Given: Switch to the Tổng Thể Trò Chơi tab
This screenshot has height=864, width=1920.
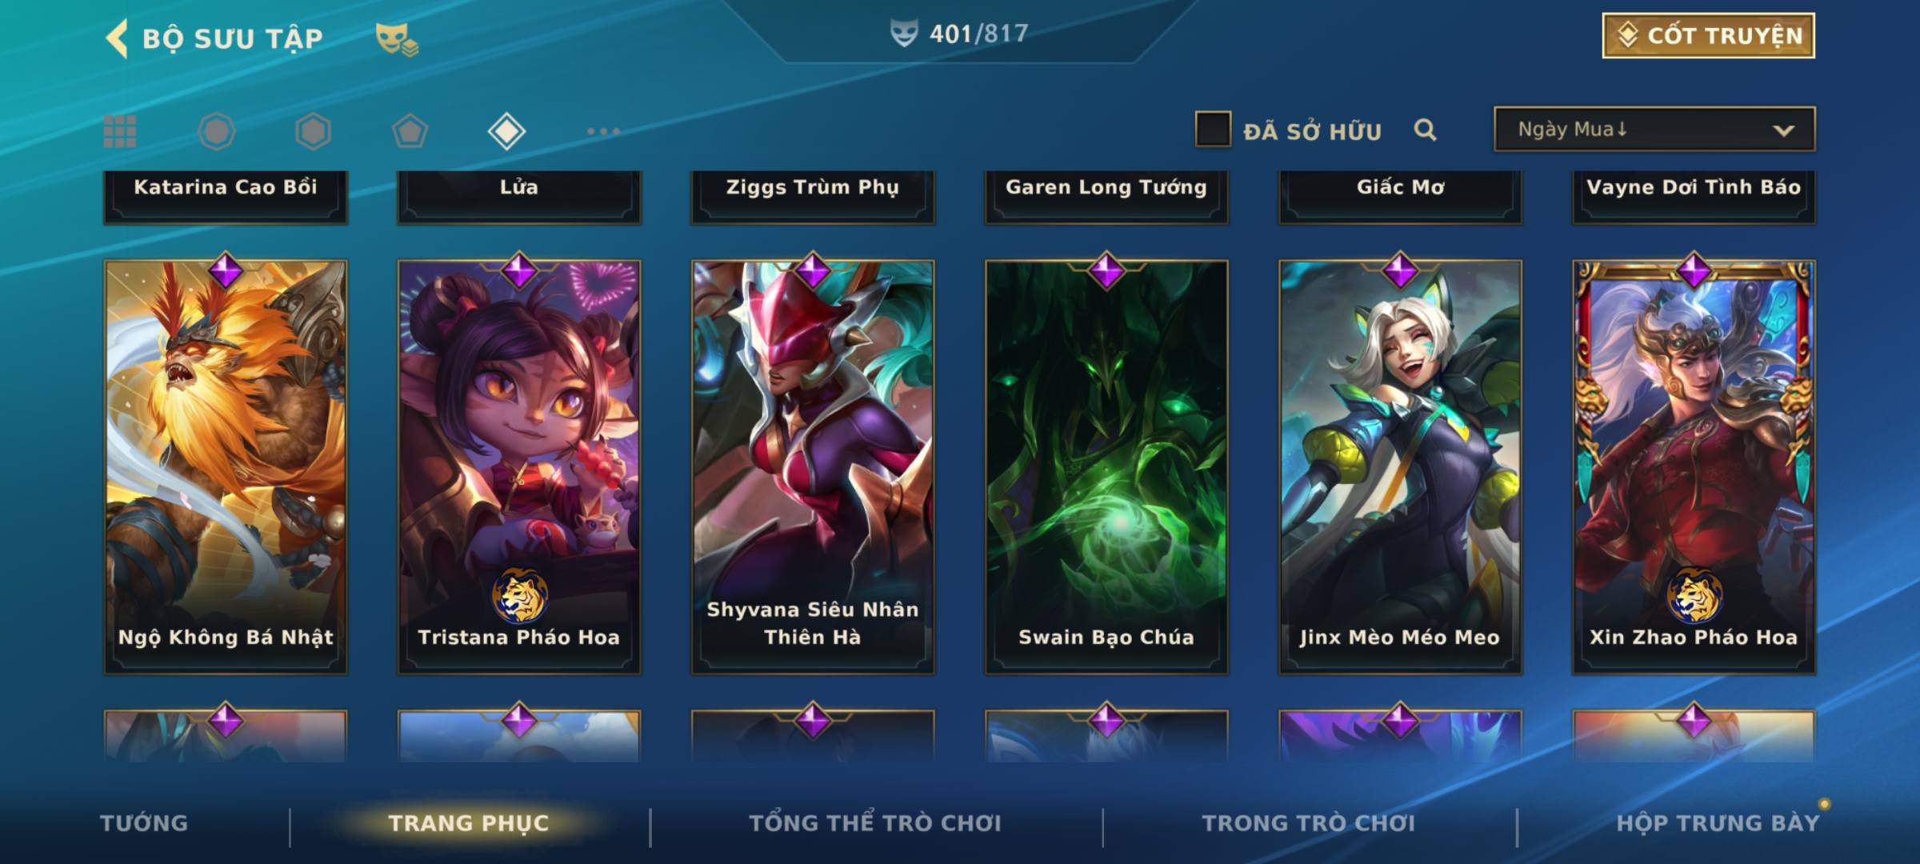Looking at the screenshot, I should pyautogui.click(x=875, y=822).
